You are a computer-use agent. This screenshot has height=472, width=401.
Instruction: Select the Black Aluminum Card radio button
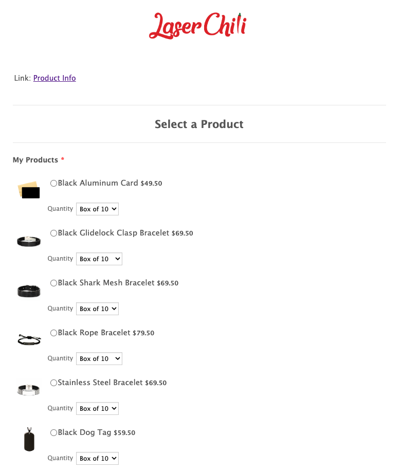[x=54, y=184]
